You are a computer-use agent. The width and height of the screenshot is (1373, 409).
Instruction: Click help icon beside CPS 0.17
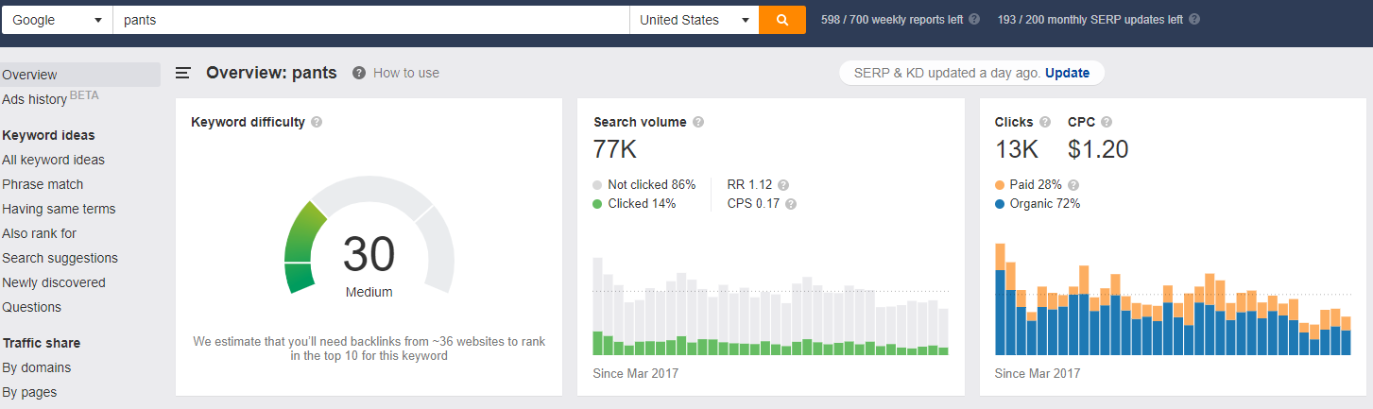791,204
